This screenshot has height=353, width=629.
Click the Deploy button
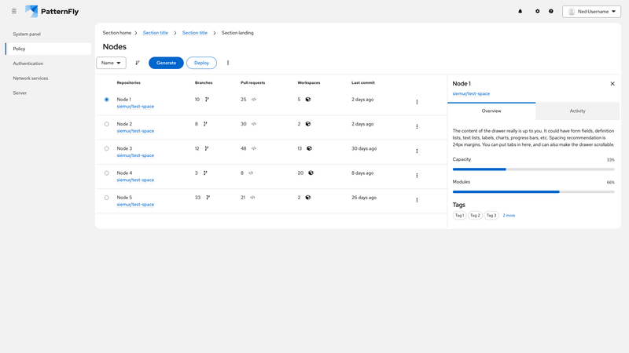pos(201,63)
